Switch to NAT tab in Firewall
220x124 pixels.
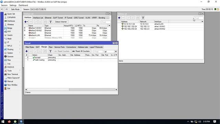(x=37, y=47)
